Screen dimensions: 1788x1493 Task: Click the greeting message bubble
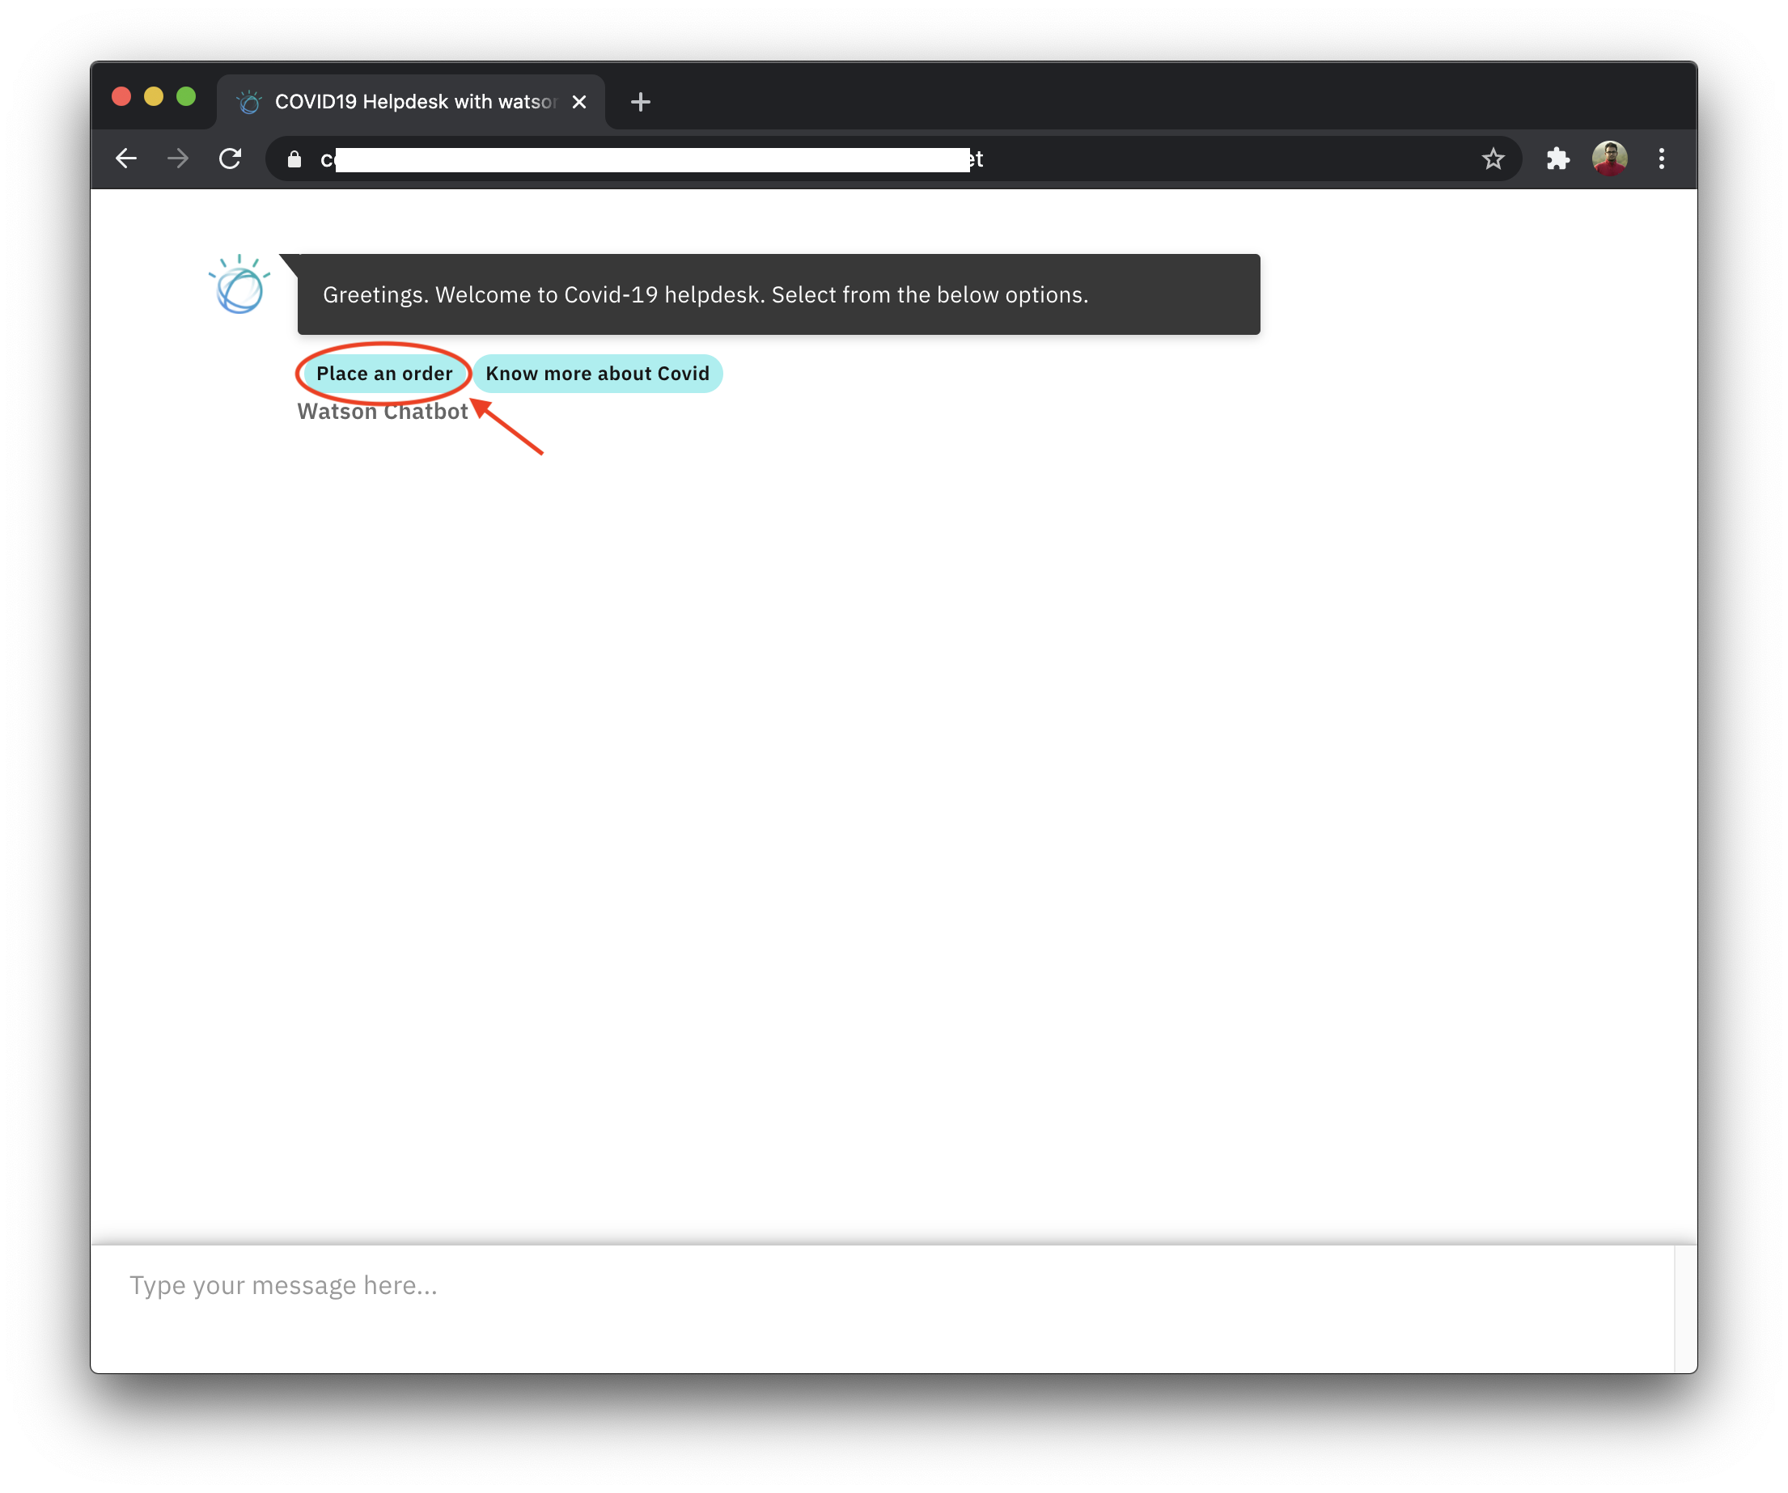pos(777,294)
